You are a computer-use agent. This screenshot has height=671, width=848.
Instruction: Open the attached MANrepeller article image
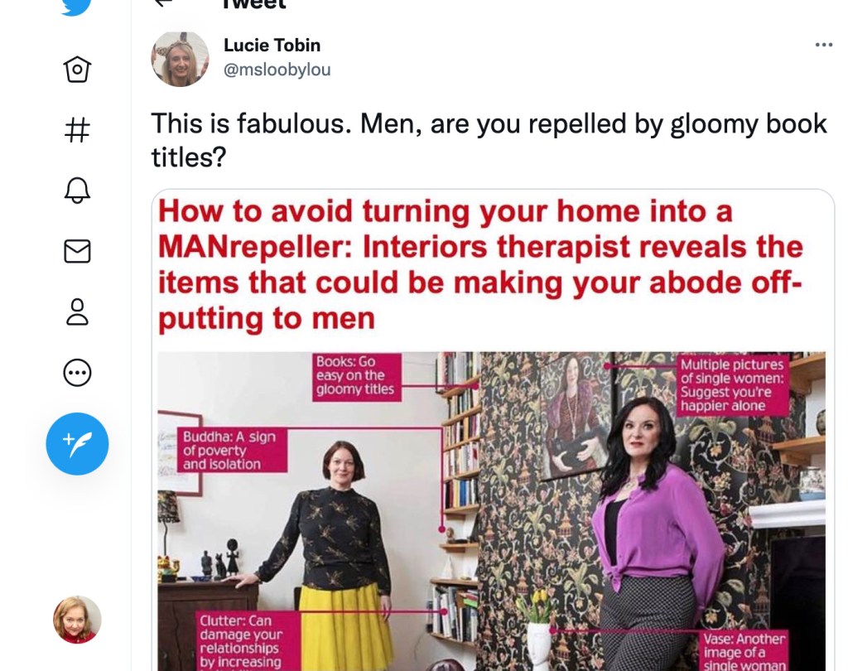(493, 505)
